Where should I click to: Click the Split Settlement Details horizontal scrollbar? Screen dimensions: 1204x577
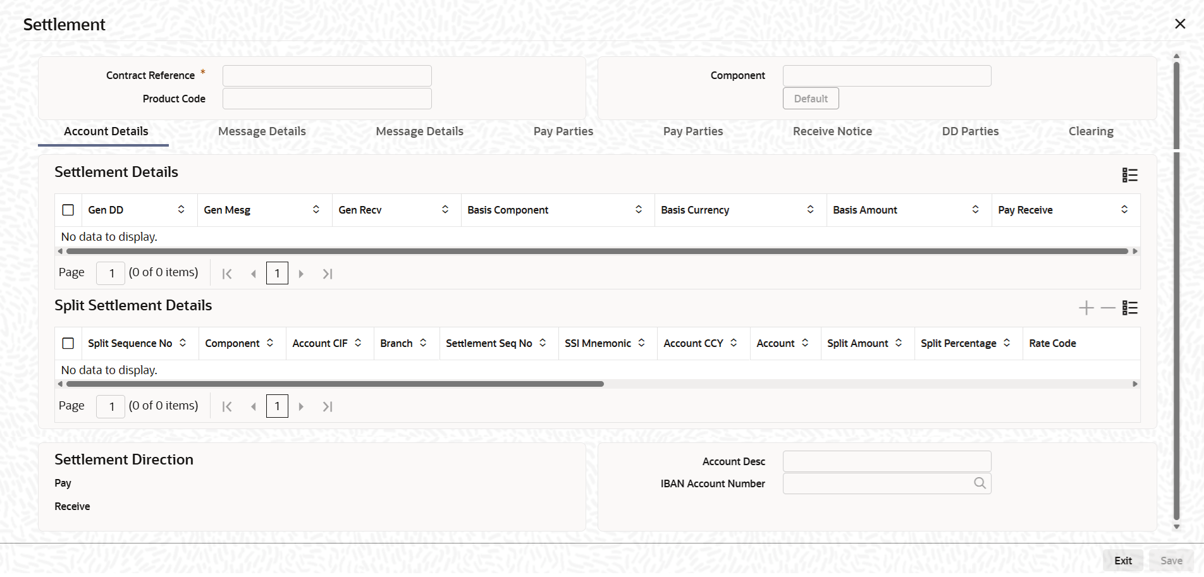[x=335, y=384]
